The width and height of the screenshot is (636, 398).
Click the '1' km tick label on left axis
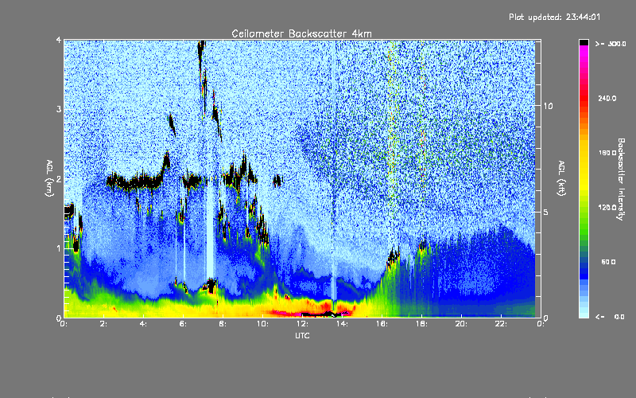coord(59,248)
